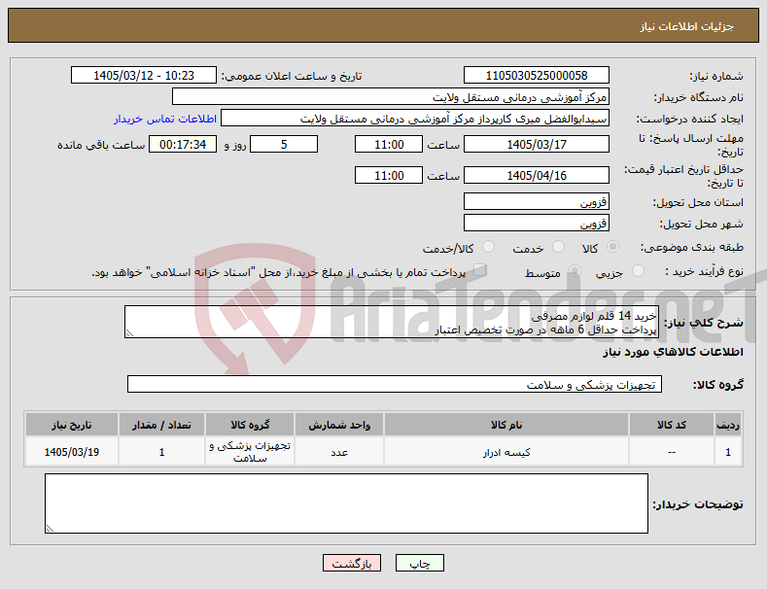The image size is (767, 589).
Task: Click the ردیف column header
Action: point(728,425)
